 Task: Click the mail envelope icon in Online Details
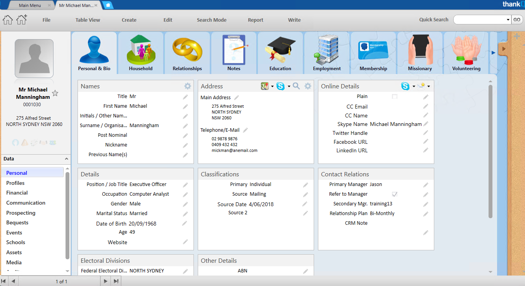(421, 86)
